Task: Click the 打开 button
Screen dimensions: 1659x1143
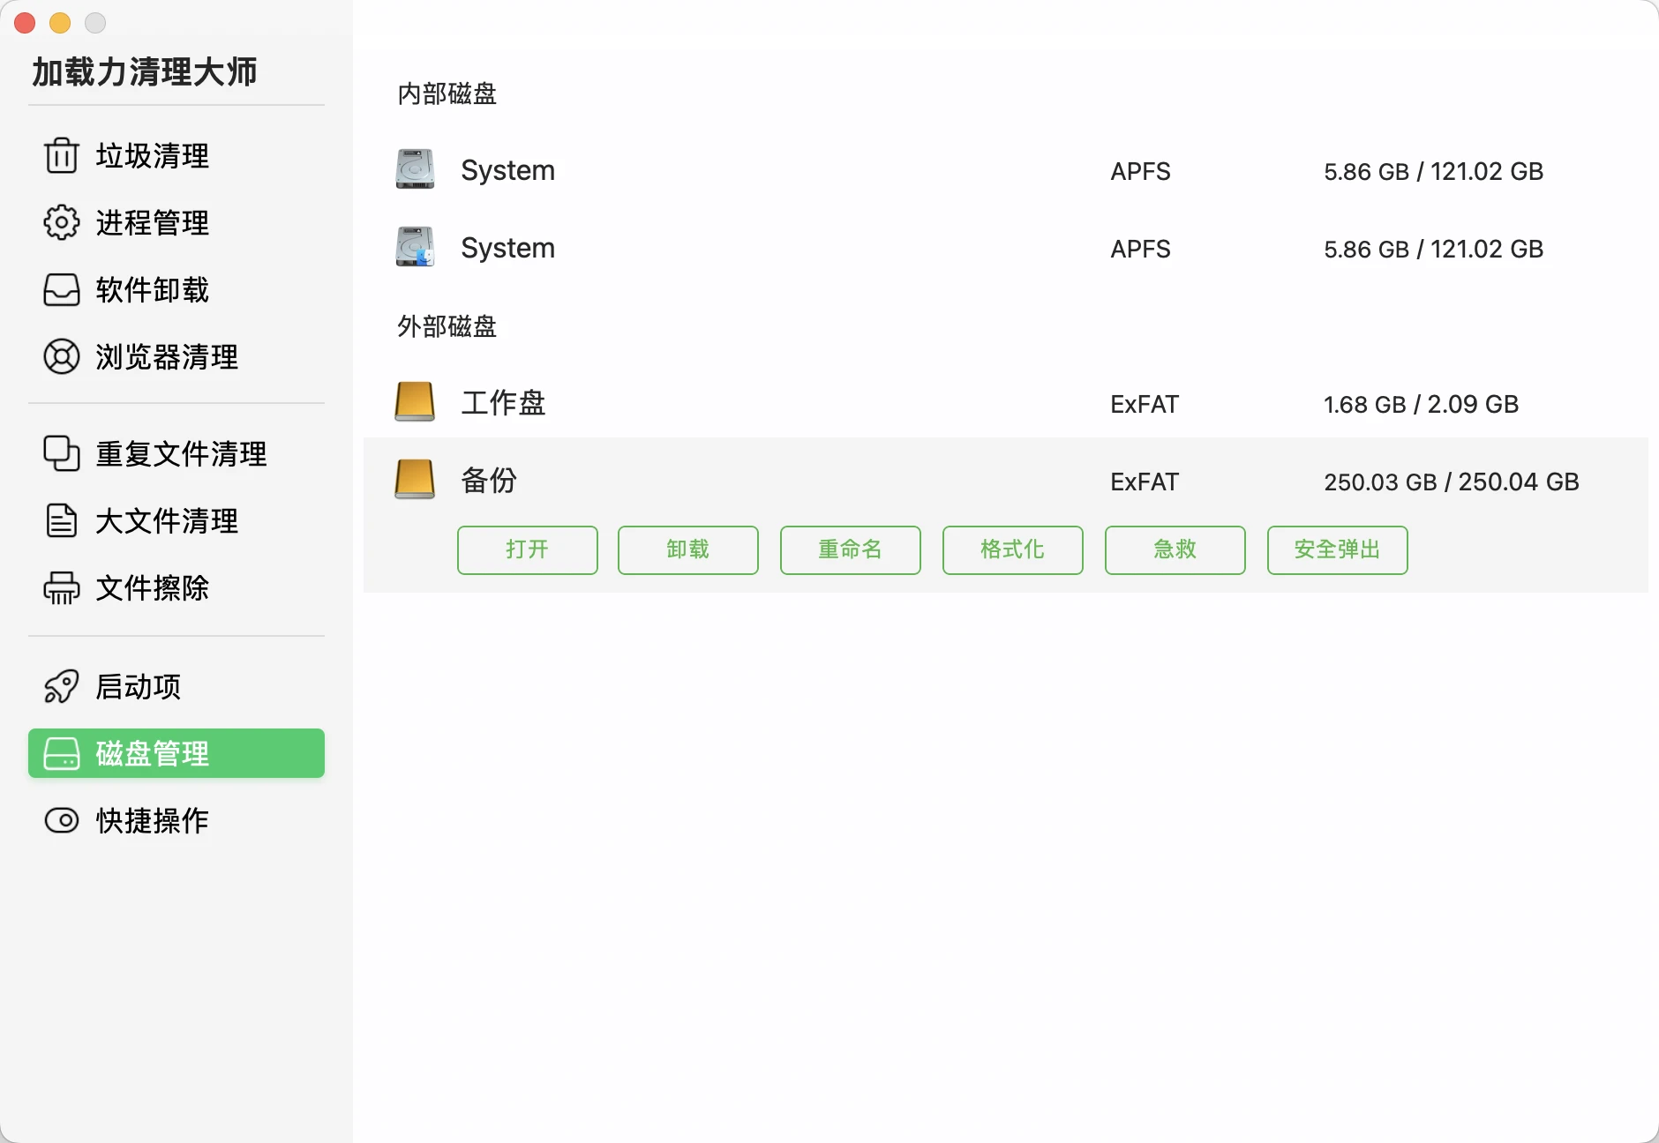Action: [x=526, y=549]
